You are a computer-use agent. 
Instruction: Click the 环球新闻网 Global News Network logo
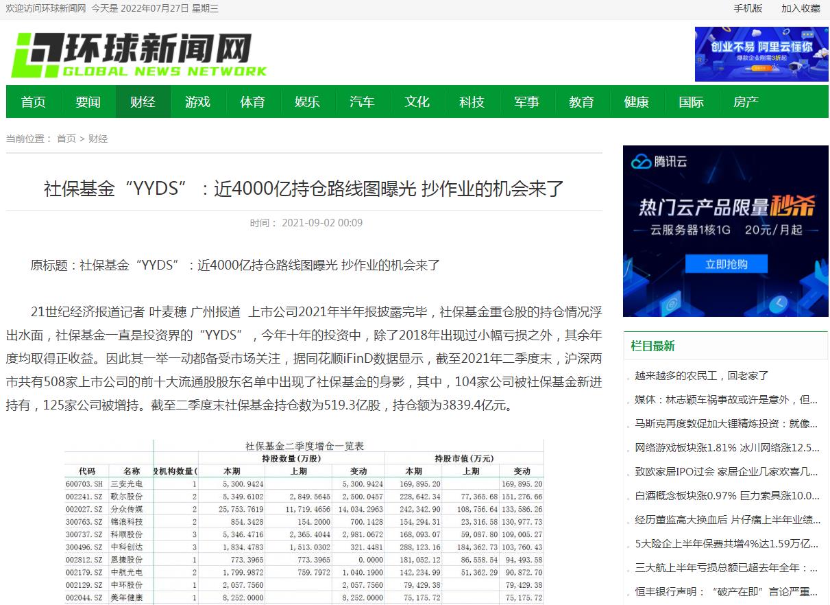tap(139, 55)
